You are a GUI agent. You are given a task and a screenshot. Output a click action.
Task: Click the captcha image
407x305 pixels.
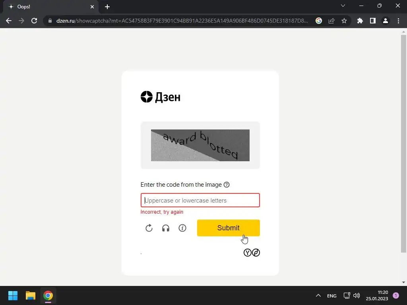click(200, 145)
